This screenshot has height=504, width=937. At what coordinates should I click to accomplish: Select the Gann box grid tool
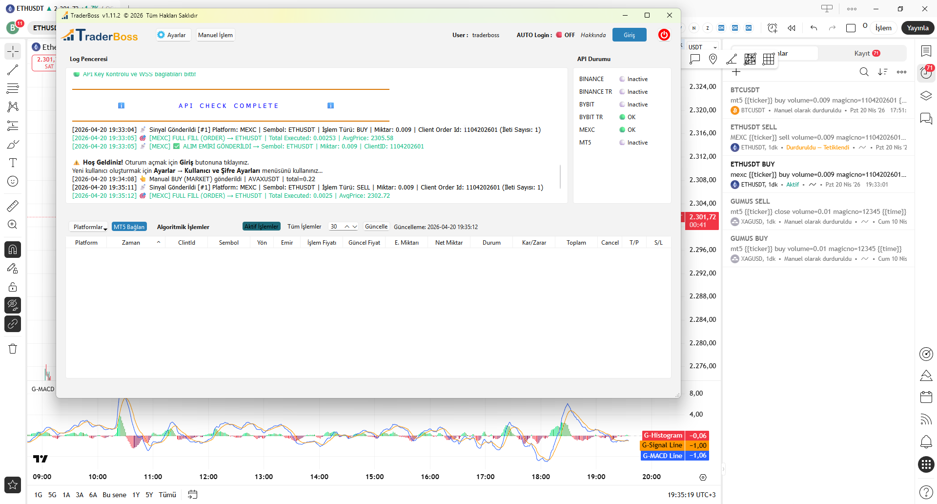point(769,59)
